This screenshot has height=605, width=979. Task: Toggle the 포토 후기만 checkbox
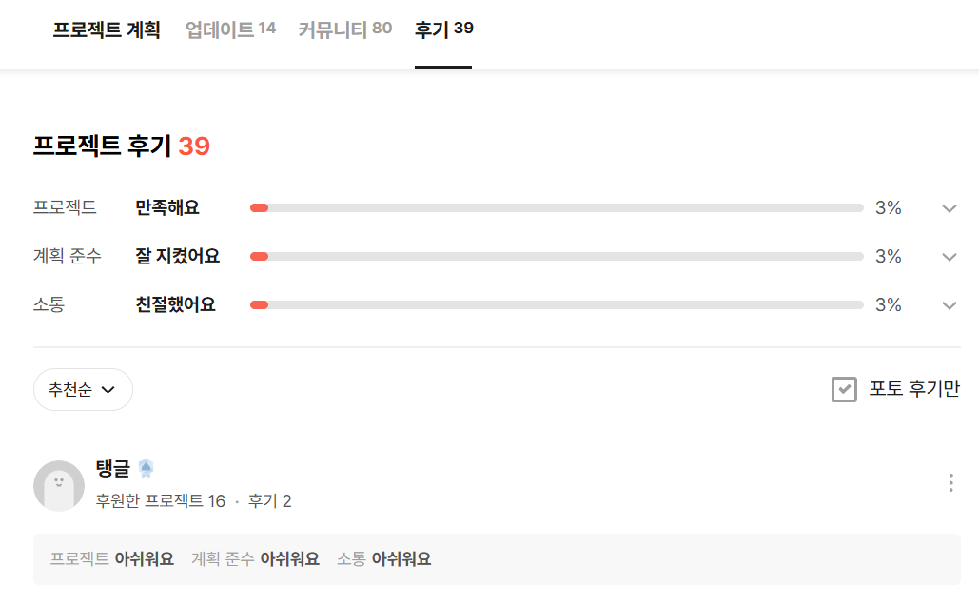pos(844,389)
